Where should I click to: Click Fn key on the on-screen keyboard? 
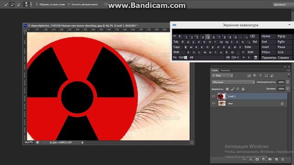click(x=175, y=57)
